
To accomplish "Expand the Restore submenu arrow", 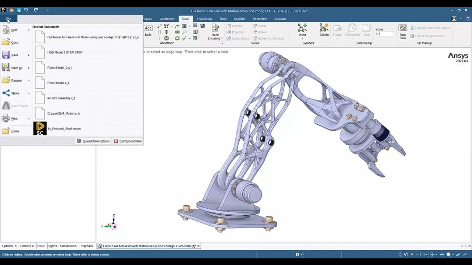I will click(29, 81).
